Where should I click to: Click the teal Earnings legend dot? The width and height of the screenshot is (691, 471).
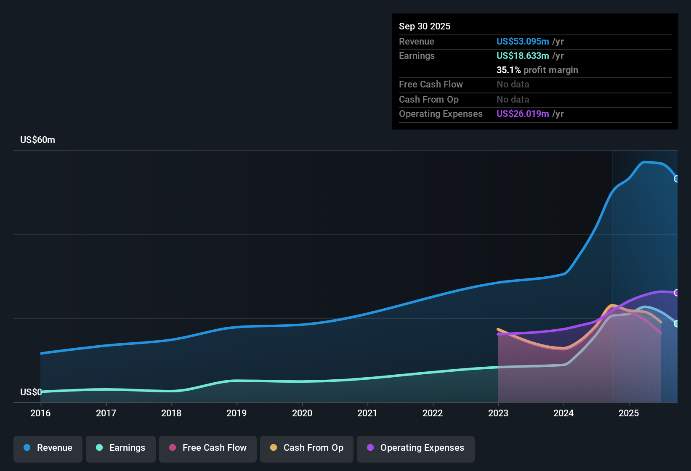(x=99, y=448)
